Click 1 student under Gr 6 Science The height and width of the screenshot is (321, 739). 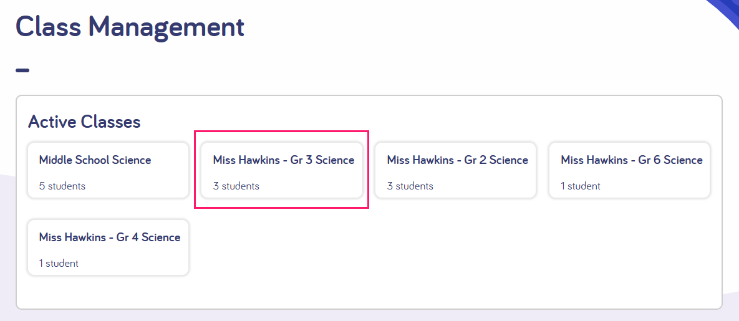pos(581,186)
